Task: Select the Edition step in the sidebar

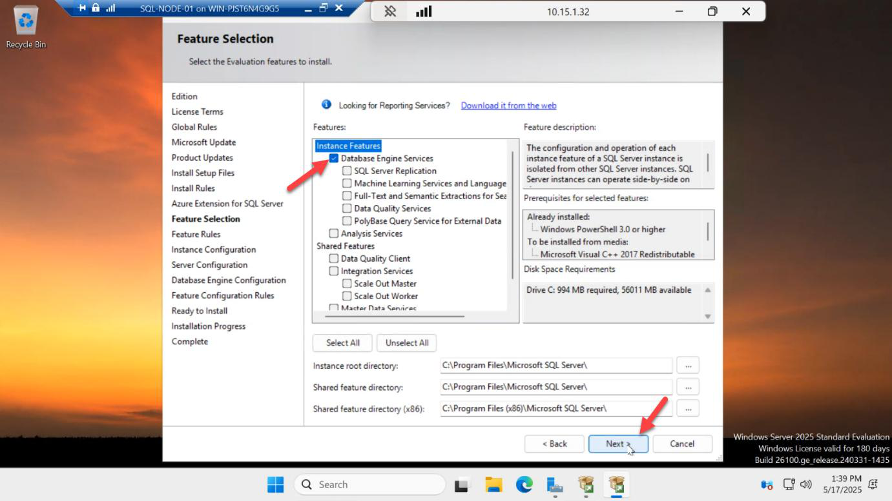Action: tap(185, 96)
